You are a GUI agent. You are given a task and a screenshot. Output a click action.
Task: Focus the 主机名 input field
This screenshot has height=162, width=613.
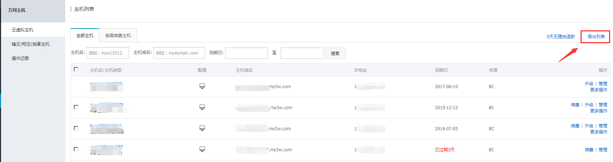(108, 53)
